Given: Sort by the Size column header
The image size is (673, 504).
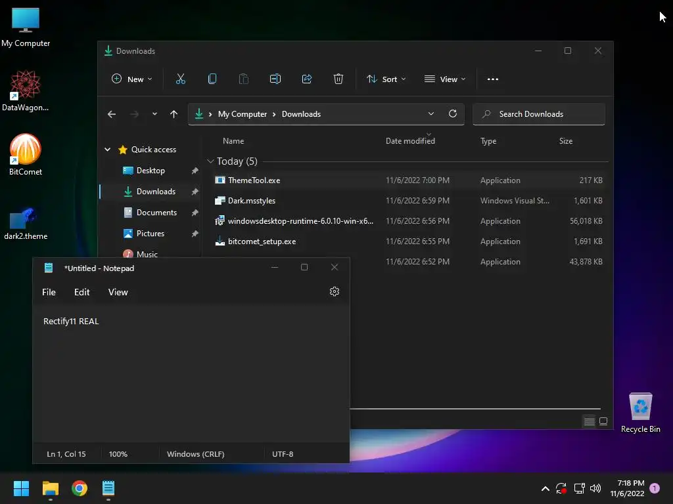Looking at the screenshot, I should pyautogui.click(x=566, y=141).
